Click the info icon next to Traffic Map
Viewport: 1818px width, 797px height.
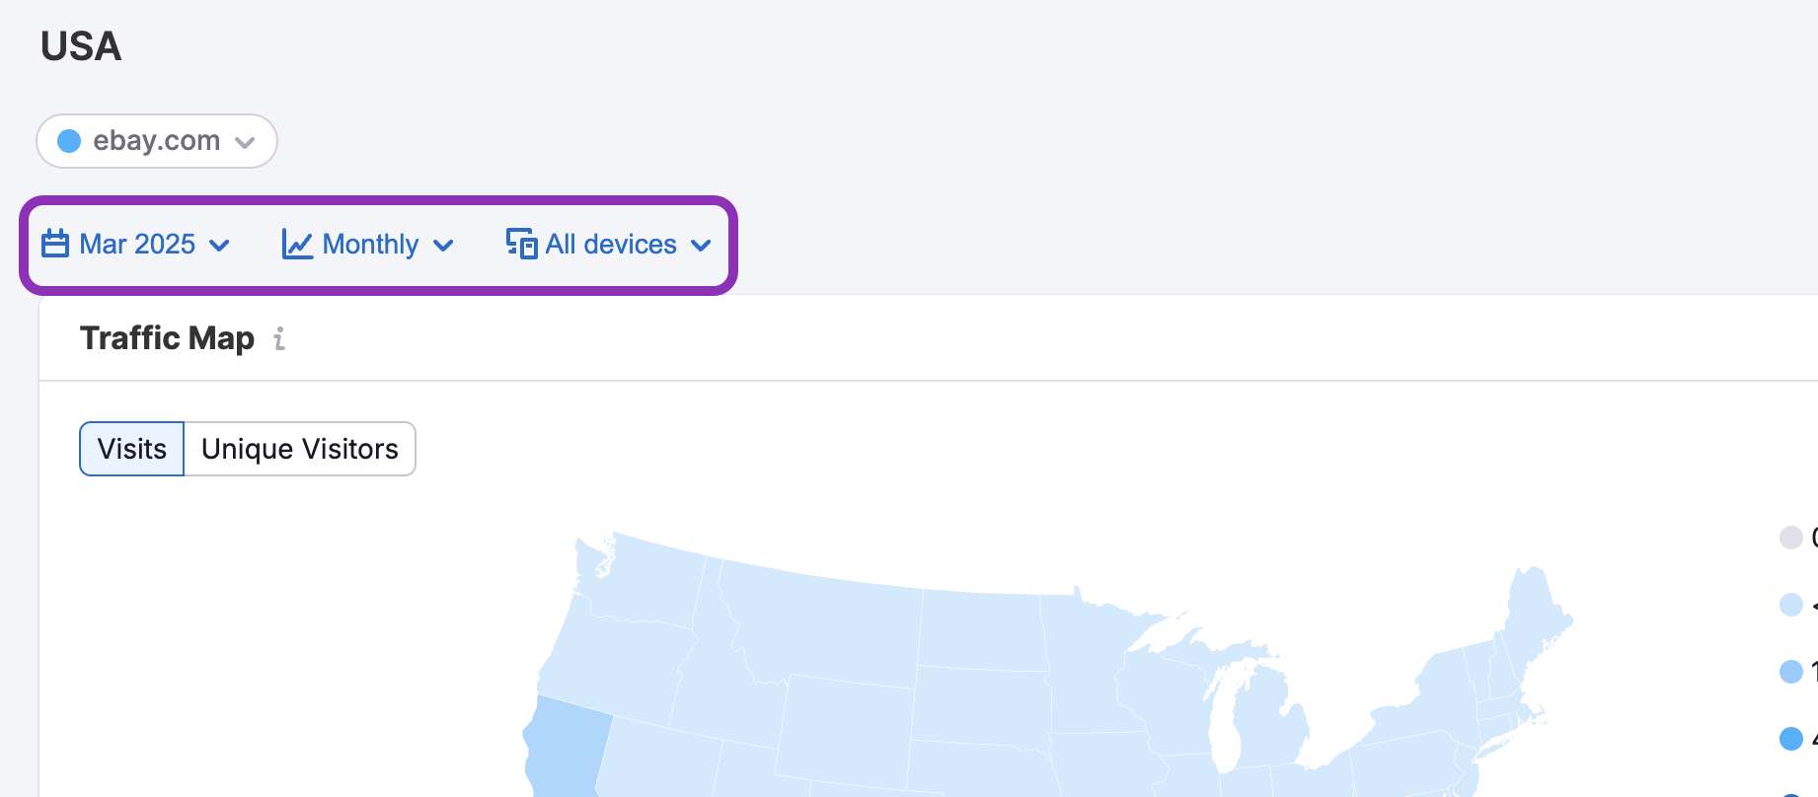(278, 339)
